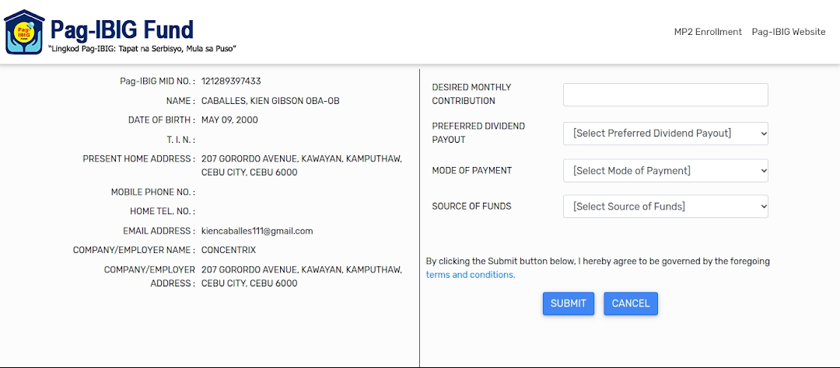This screenshot has height=368, width=840.
Task: Click the date of birth value MAY 09, 2000
Action: 229,120
